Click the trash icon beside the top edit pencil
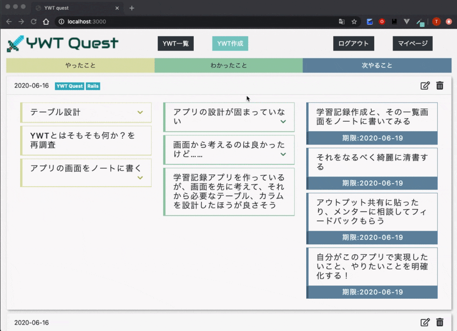The width and height of the screenshot is (457, 331). point(440,85)
